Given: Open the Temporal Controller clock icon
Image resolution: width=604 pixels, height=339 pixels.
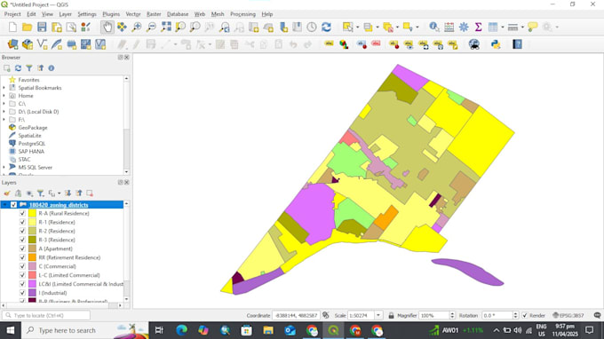Looking at the screenshot, I should (x=312, y=27).
